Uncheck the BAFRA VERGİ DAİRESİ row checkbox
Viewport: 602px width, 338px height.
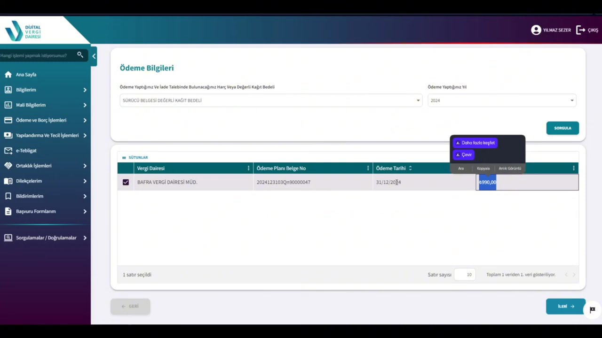(126, 182)
